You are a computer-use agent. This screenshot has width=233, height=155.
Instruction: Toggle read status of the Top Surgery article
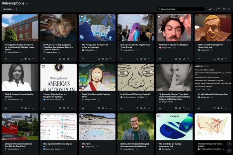tap(64, 59)
